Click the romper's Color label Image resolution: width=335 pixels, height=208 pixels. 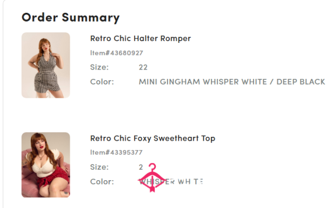coord(102,82)
